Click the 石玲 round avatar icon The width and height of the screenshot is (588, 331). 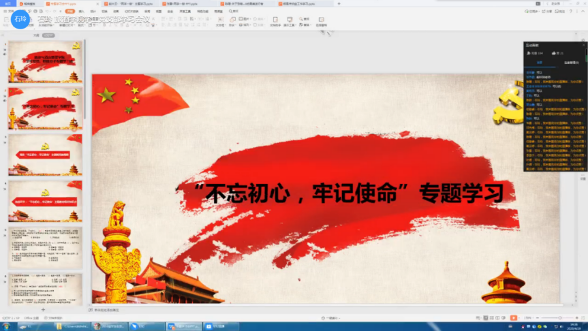[21, 19]
